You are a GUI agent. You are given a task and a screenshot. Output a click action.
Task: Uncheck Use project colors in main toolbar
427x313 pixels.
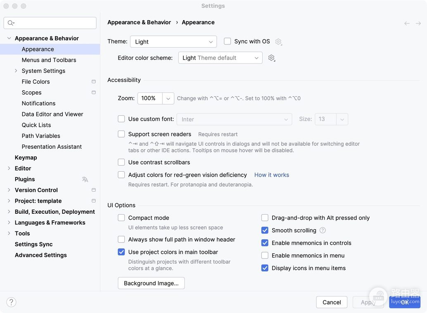[x=121, y=252]
